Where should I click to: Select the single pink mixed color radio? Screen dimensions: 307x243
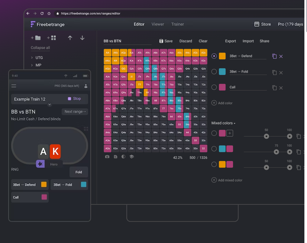coord(214,133)
